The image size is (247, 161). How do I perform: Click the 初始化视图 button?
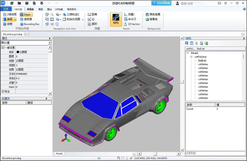(x=72, y=19)
